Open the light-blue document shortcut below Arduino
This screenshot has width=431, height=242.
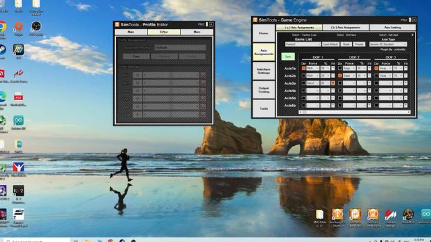[18, 145]
